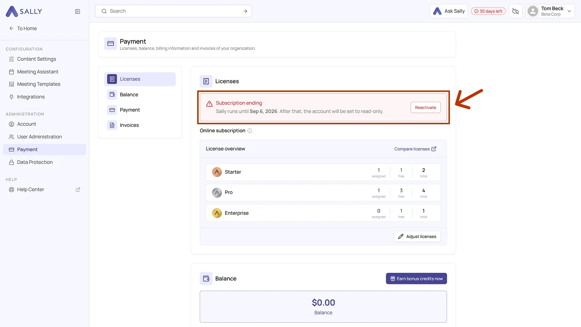Viewport: 581px width, 327px height.
Task: Click the search arrow icon
Action: 245,11
